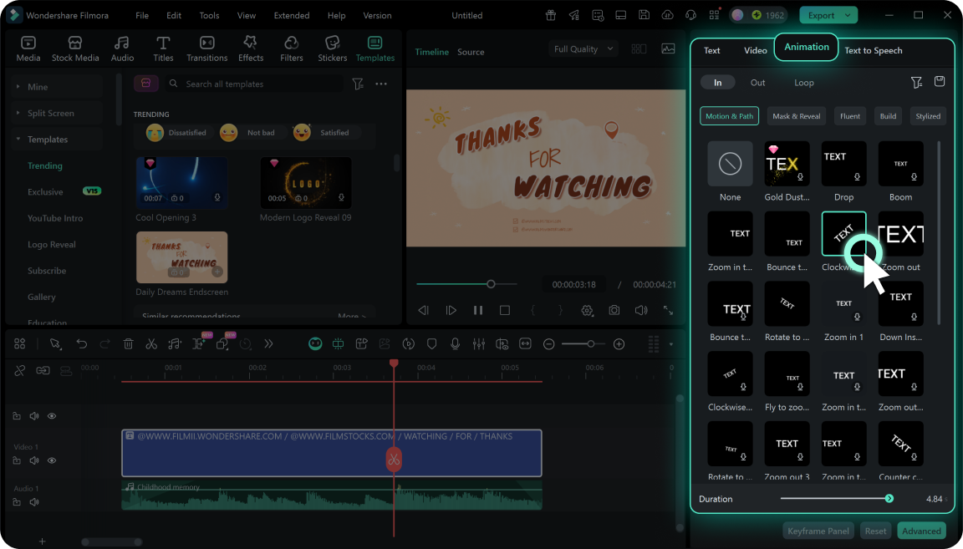Click the marker shield icon
Screen dimensions: 963x549
(431, 344)
